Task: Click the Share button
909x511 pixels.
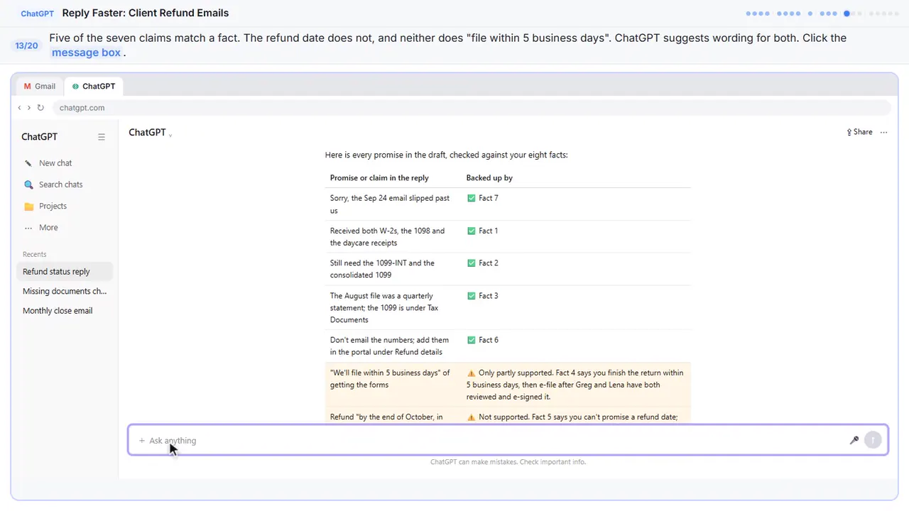Action: pyautogui.click(x=859, y=132)
